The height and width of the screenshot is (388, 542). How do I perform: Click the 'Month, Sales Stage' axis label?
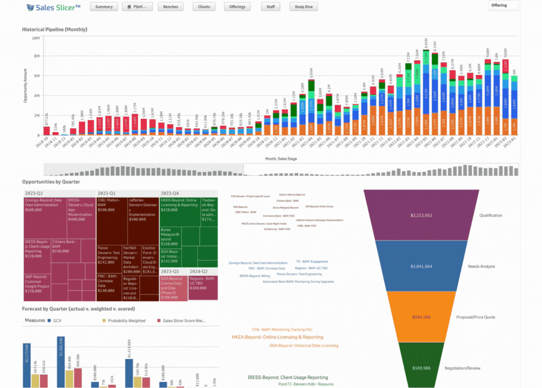pyautogui.click(x=281, y=159)
